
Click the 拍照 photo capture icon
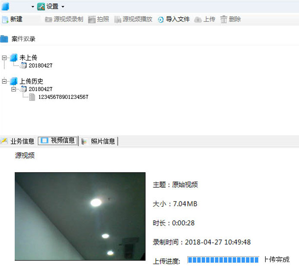[92, 19]
